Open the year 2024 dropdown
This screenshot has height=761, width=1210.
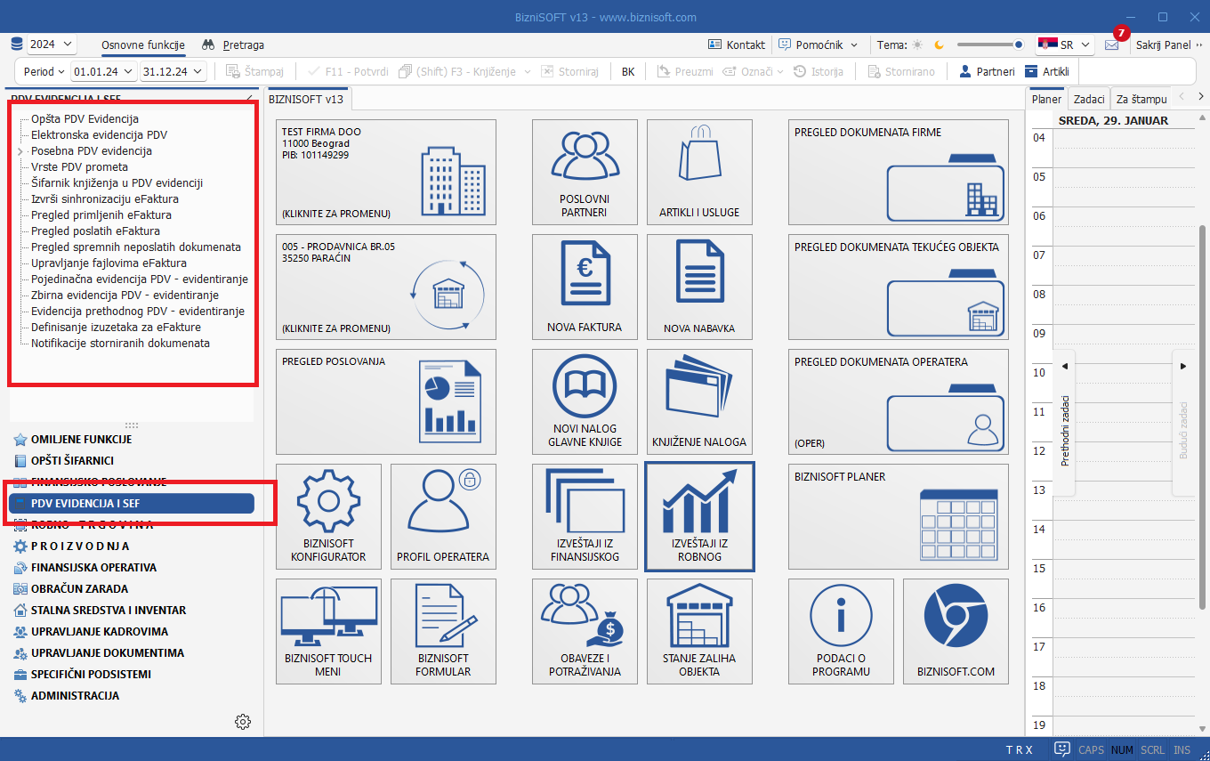point(52,45)
